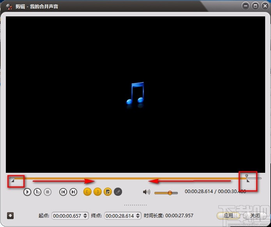The width and height of the screenshot is (271, 227).
Task: Click the music note preview area
Action: [135, 94]
